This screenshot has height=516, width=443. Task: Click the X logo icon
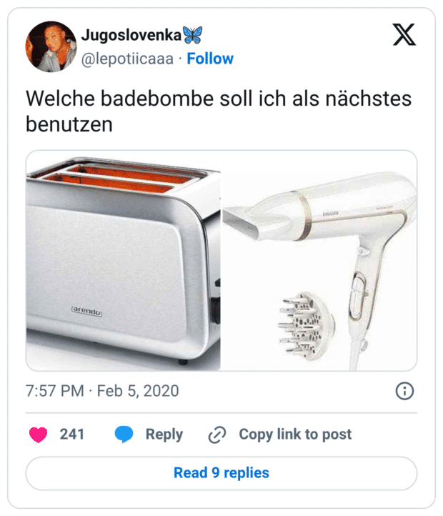point(404,36)
